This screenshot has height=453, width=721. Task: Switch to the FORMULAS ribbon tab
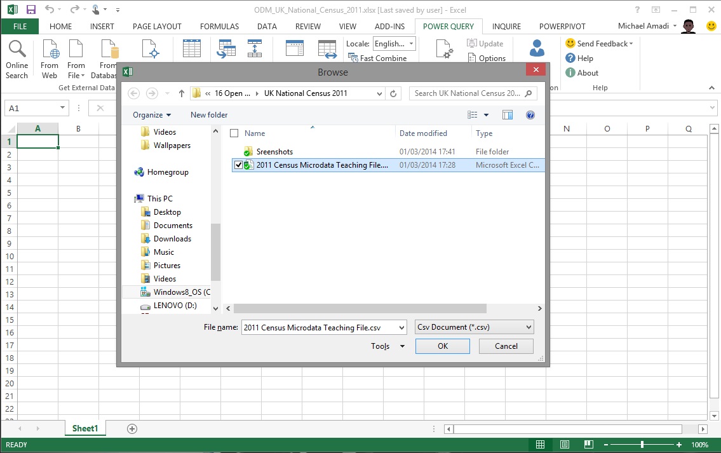pyautogui.click(x=219, y=26)
